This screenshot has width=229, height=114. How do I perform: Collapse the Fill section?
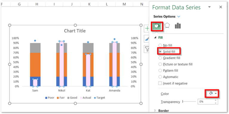155,38
